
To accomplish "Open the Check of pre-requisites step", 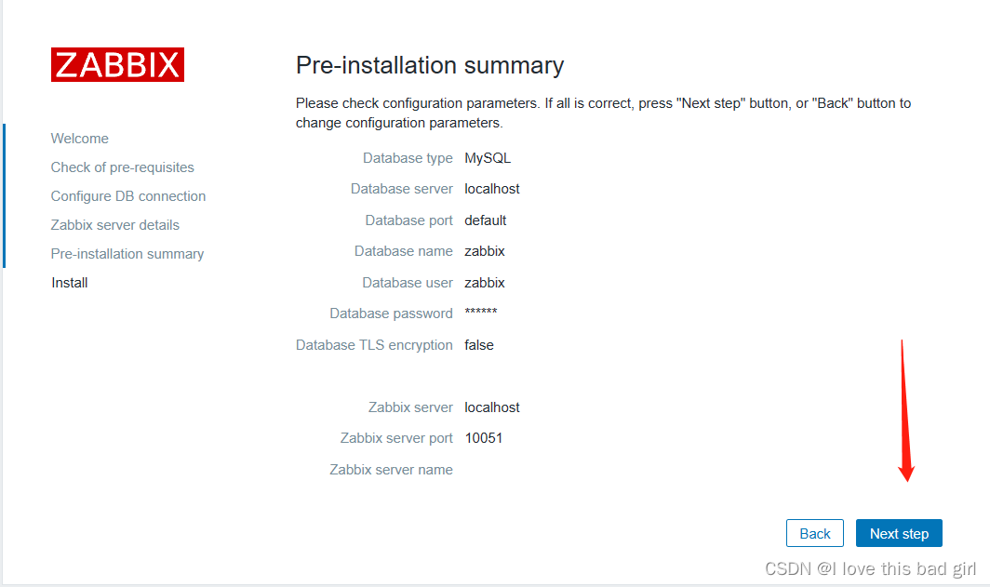I will [122, 167].
